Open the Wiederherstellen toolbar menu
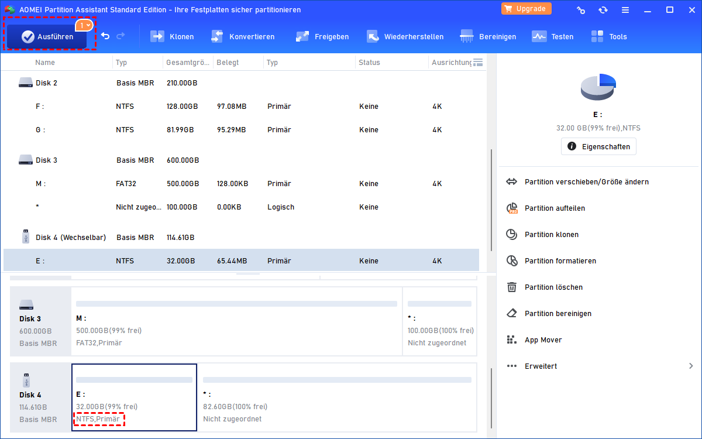 click(405, 36)
